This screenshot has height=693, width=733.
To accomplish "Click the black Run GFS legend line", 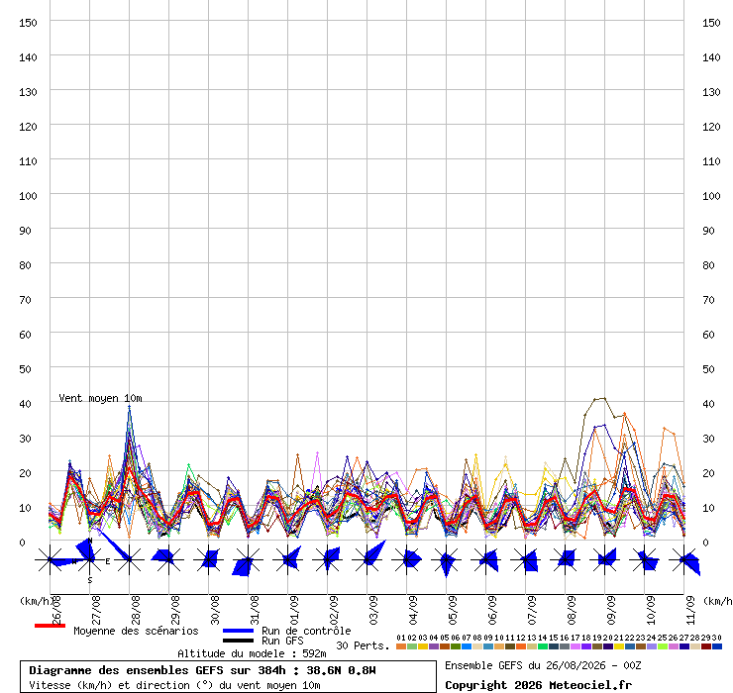I will [238, 641].
